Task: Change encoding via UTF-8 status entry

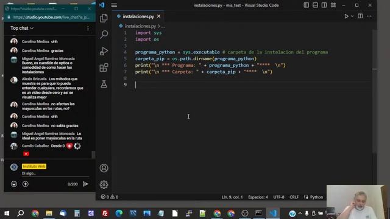Action: coord(278,197)
